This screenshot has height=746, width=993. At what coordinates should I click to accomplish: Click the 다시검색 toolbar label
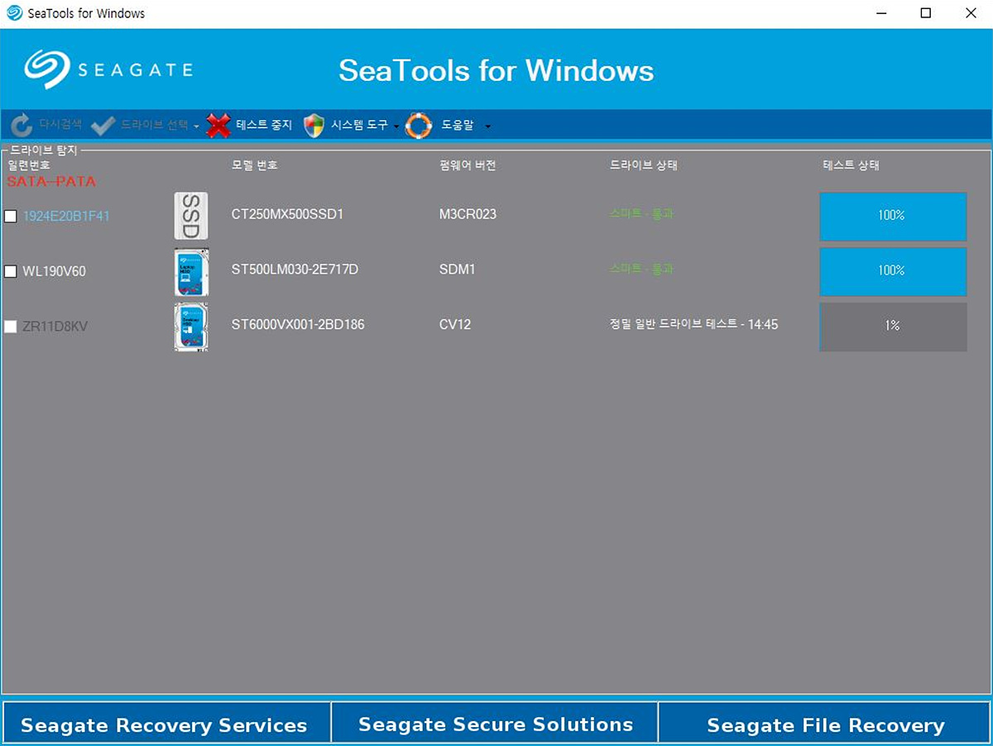[x=60, y=125]
